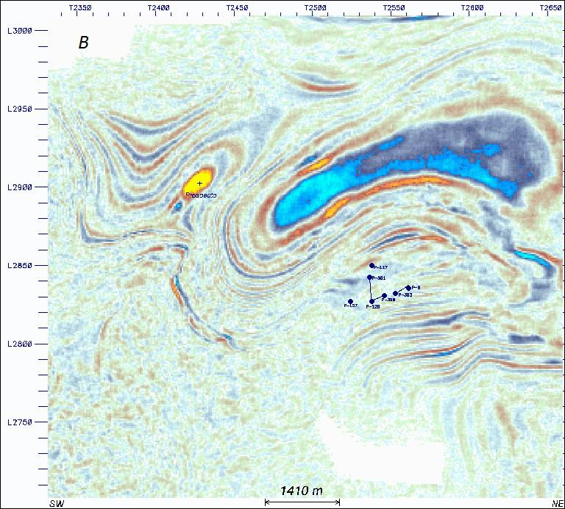Screen dimensions: 565x509
Task: Click the 1410 m scale text
Action: click(x=301, y=491)
